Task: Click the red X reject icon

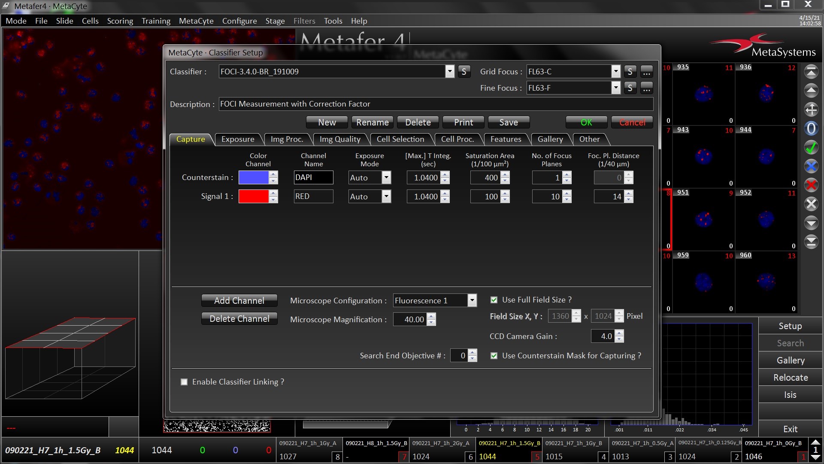Action: coord(811,185)
